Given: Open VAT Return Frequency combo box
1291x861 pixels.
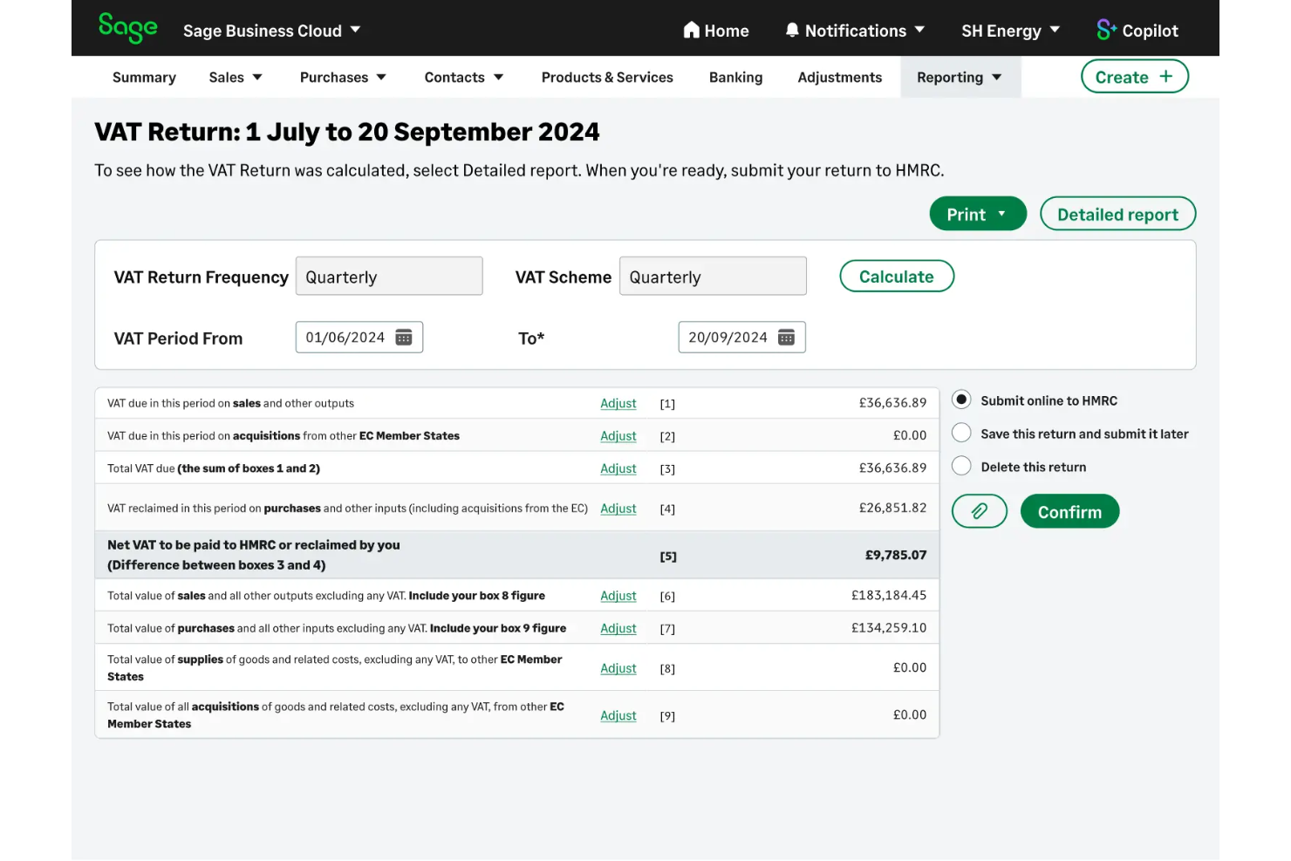Looking at the screenshot, I should point(389,277).
